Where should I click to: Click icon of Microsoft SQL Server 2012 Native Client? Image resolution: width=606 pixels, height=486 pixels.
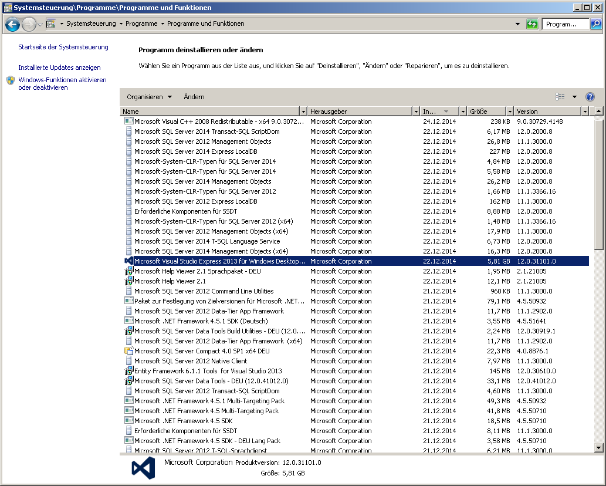point(128,361)
